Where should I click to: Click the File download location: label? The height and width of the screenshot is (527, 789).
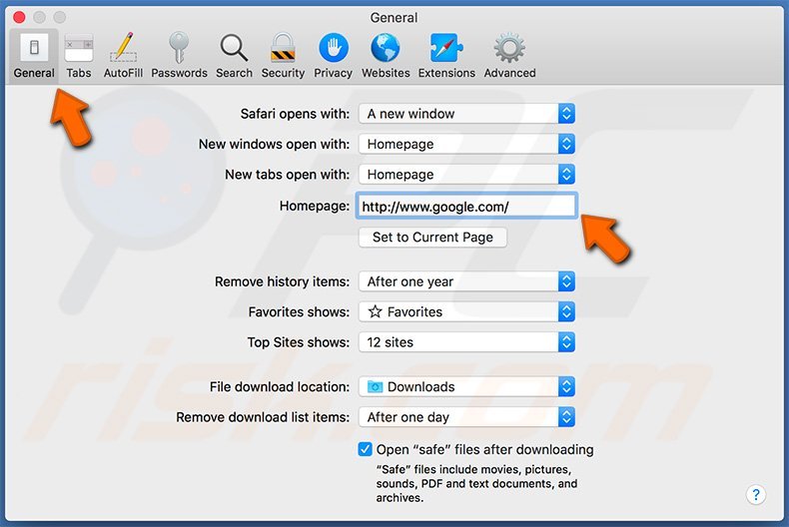click(280, 386)
